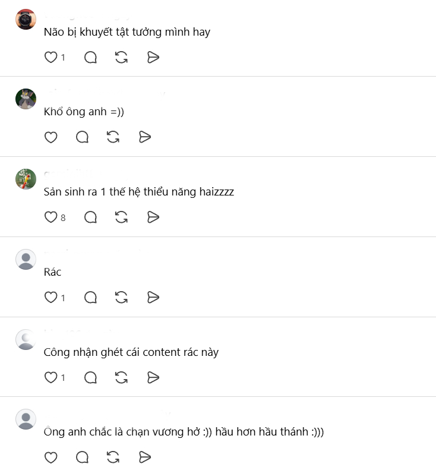Like the 'Não bị khuyết tật' comment
The height and width of the screenshot is (467, 436).
coord(50,57)
